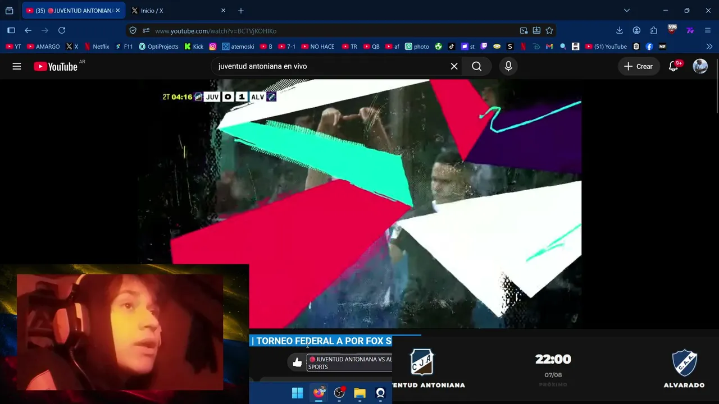Open the Disney+ bookmark icon
This screenshot has width=719, height=404.
tap(536, 47)
